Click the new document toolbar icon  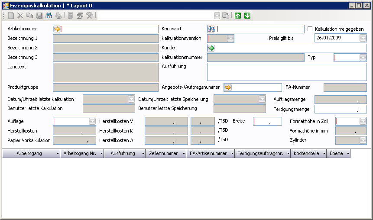pos(11,16)
